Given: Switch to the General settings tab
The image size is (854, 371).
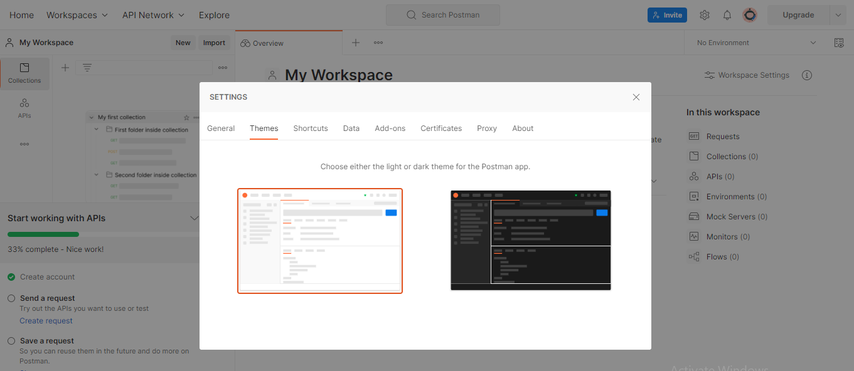Looking at the screenshot, I should coord(221,128).
